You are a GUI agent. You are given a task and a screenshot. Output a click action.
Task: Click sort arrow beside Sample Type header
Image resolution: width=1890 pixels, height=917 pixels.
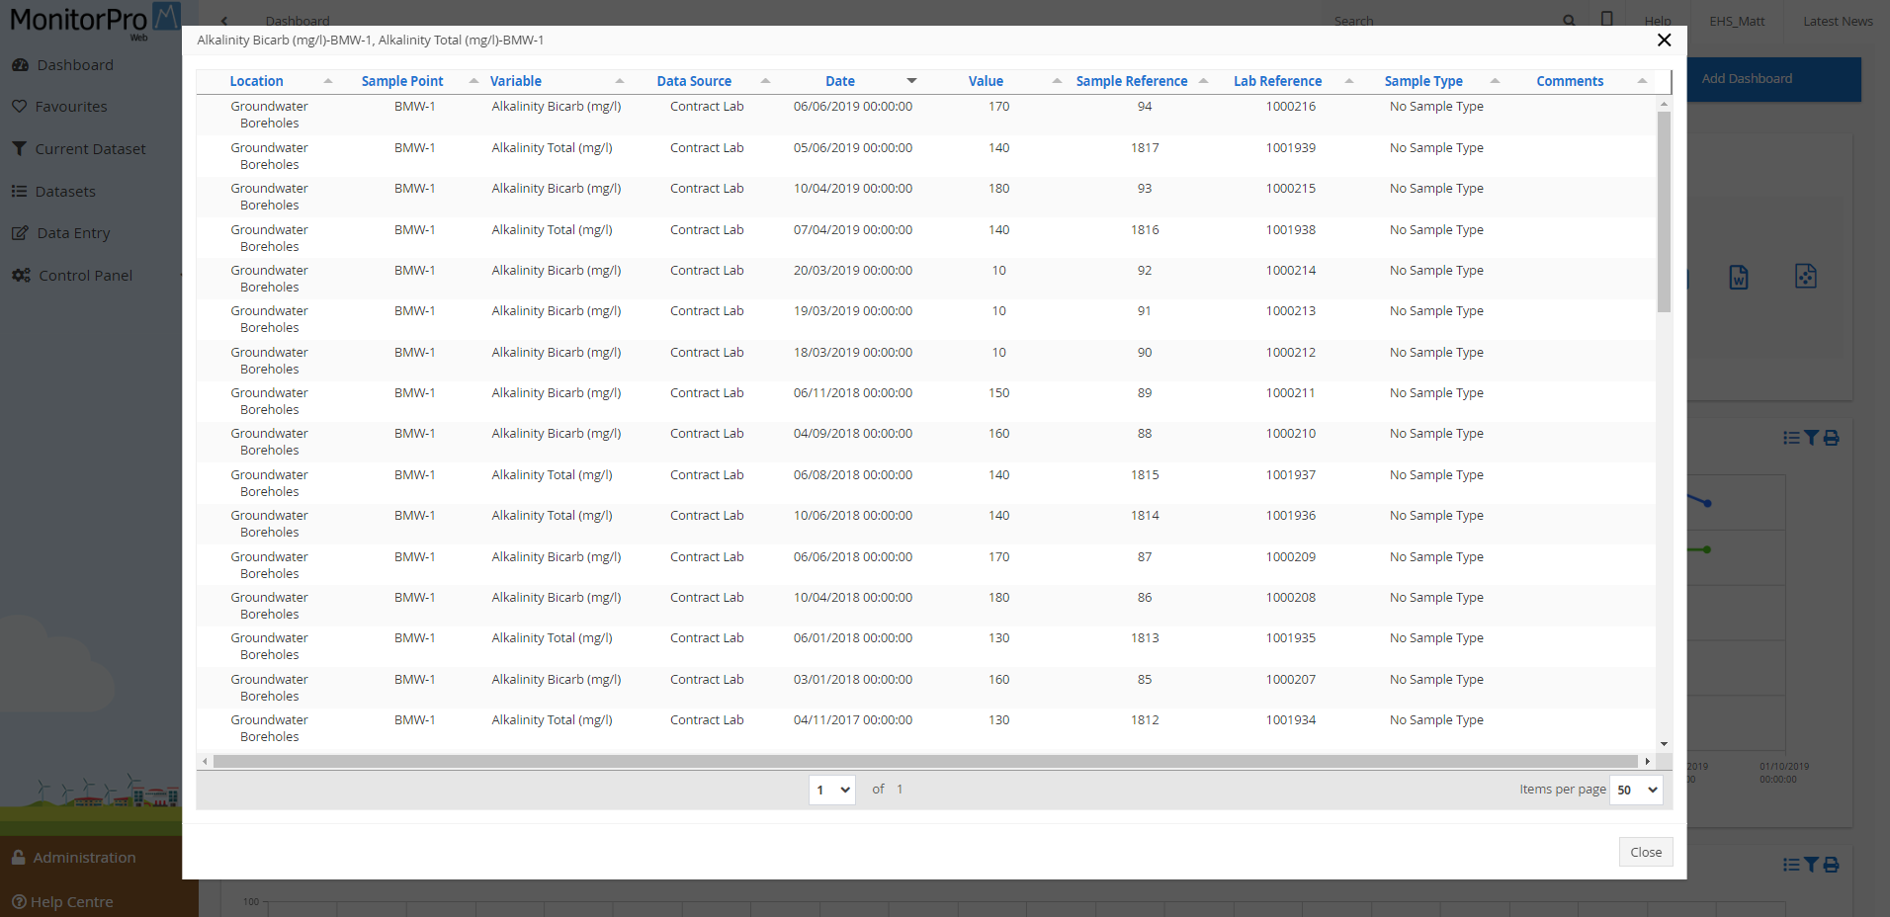point(1495,81)
